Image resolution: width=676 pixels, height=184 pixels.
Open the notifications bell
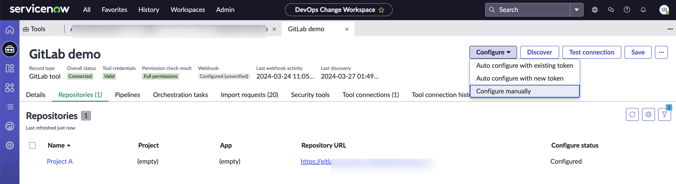click(x=643, y=10)
